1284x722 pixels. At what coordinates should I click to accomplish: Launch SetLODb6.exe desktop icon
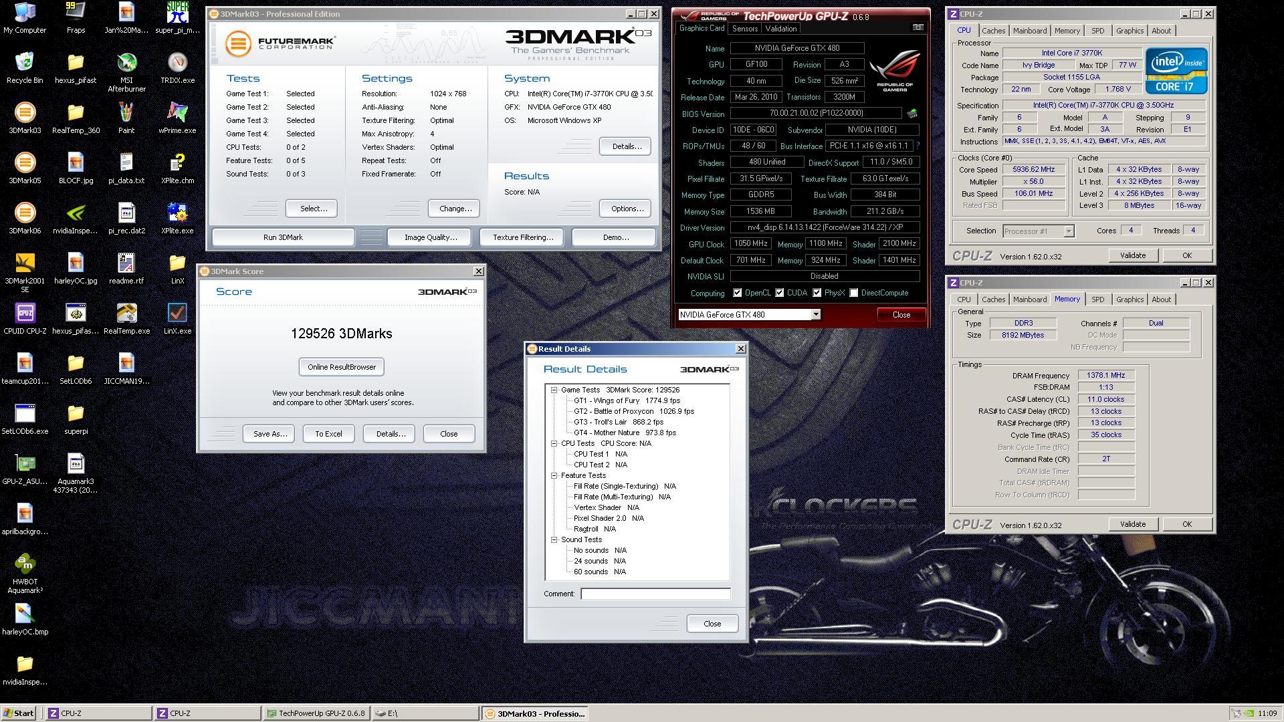point(25,419)
